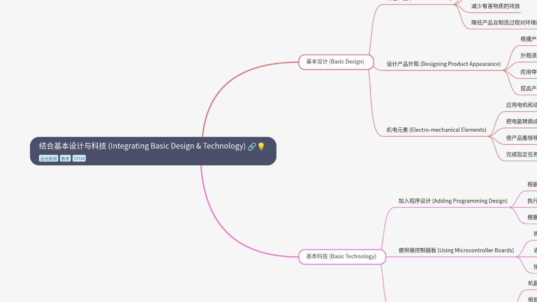Select the Adding Programming Design node
The image size is (537, 302).
coord(453,201)
